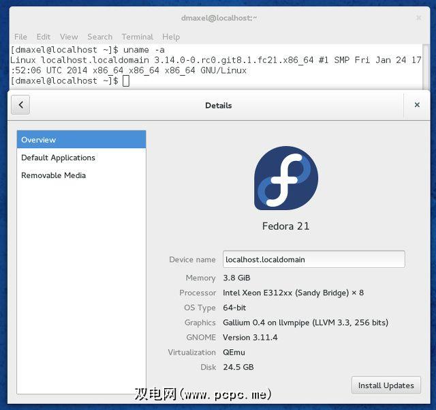Close the terminal window

pyautogui.click(x=418, y=18)
